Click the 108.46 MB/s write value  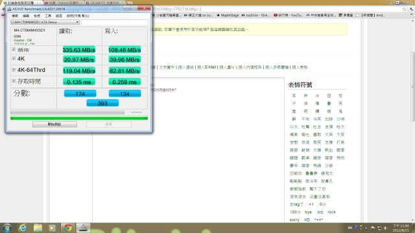pos(124,50)
